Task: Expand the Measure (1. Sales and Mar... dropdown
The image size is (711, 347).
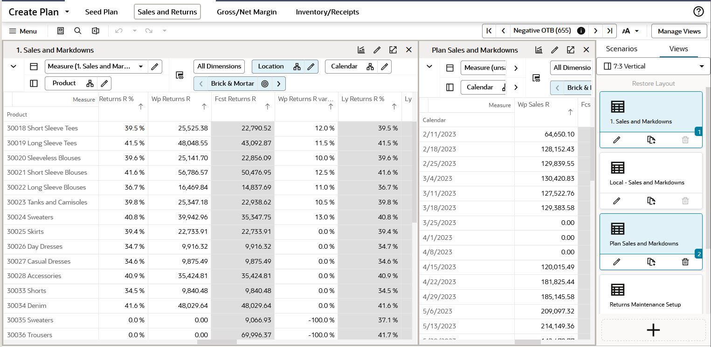Action: (x=141, y=67)
